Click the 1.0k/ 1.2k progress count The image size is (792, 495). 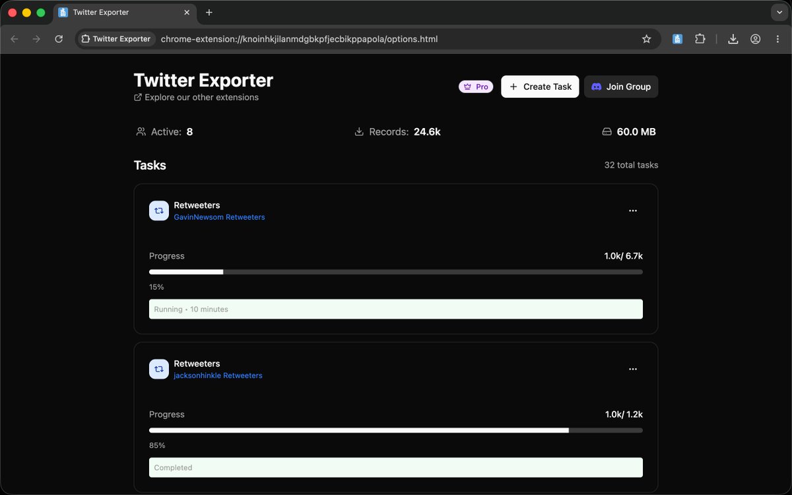[x=624, y=414]
